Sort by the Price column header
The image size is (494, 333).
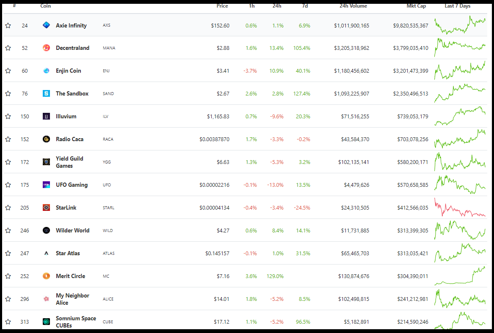(222, 5)
